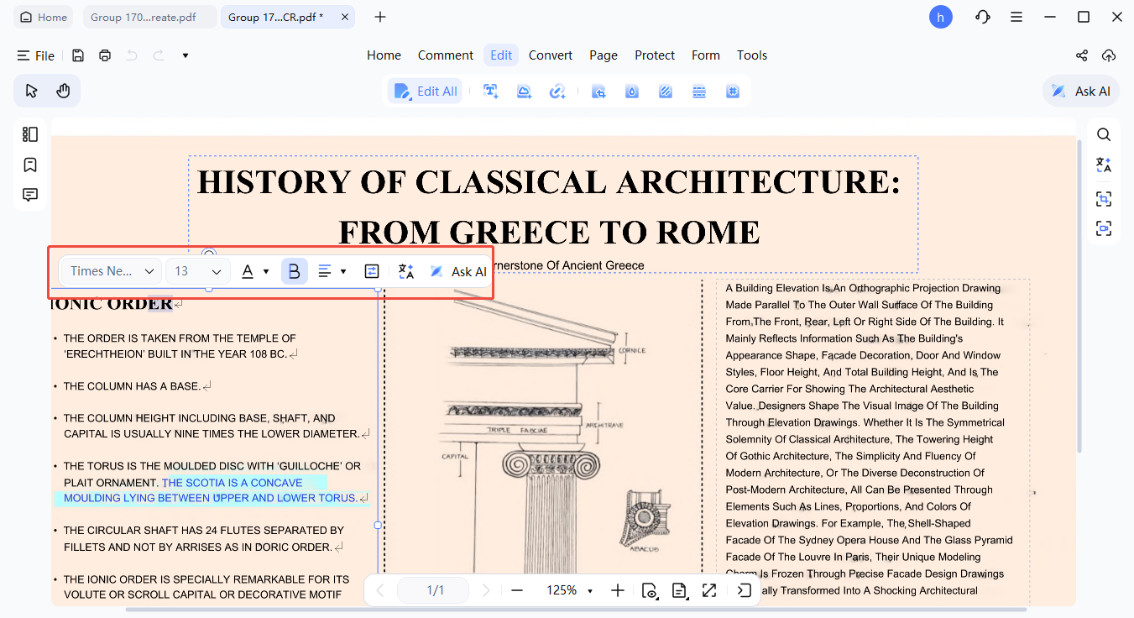1134x618 pixels.
Task: Open the Crop Pages tool
Action: (x=599, y=91)
